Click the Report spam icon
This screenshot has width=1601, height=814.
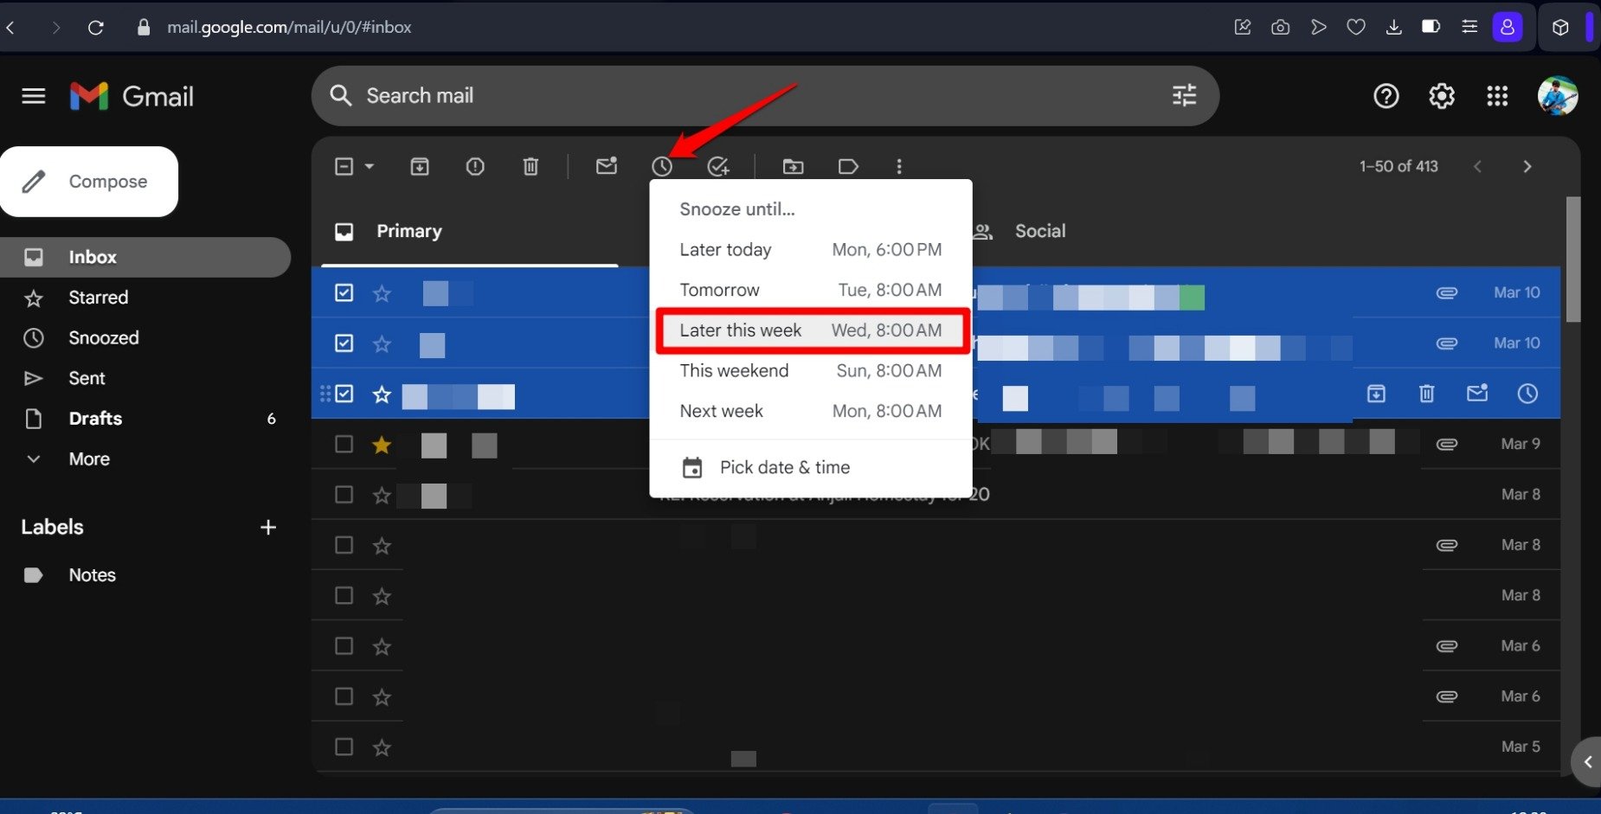475,166
